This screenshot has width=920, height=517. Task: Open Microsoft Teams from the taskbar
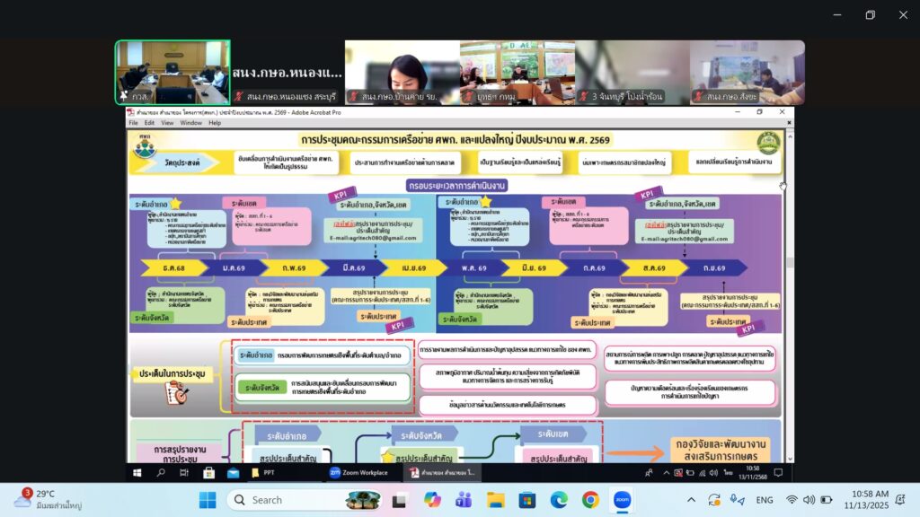(464, 499)
